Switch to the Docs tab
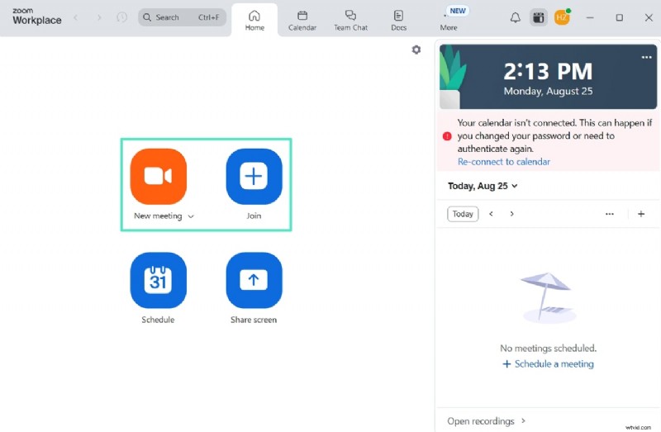The height and width of the screenshot is (432, 661). pos(398,19)
